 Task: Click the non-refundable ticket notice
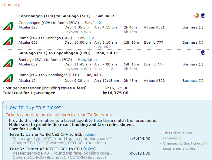coord(178,135)
